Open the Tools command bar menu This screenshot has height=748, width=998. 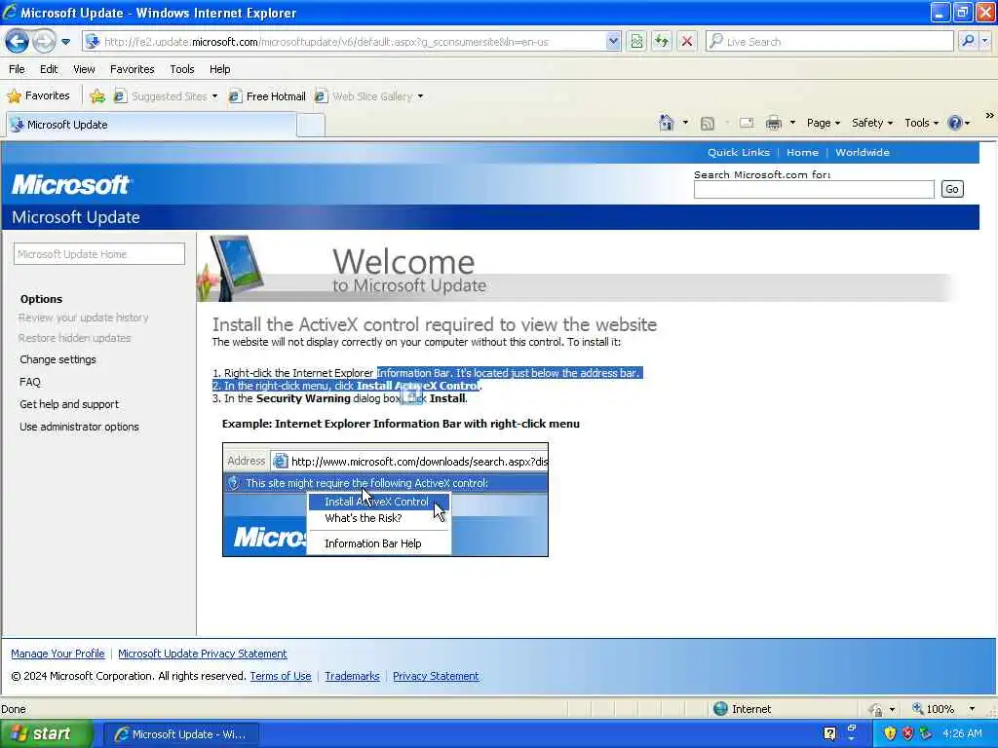922,123
